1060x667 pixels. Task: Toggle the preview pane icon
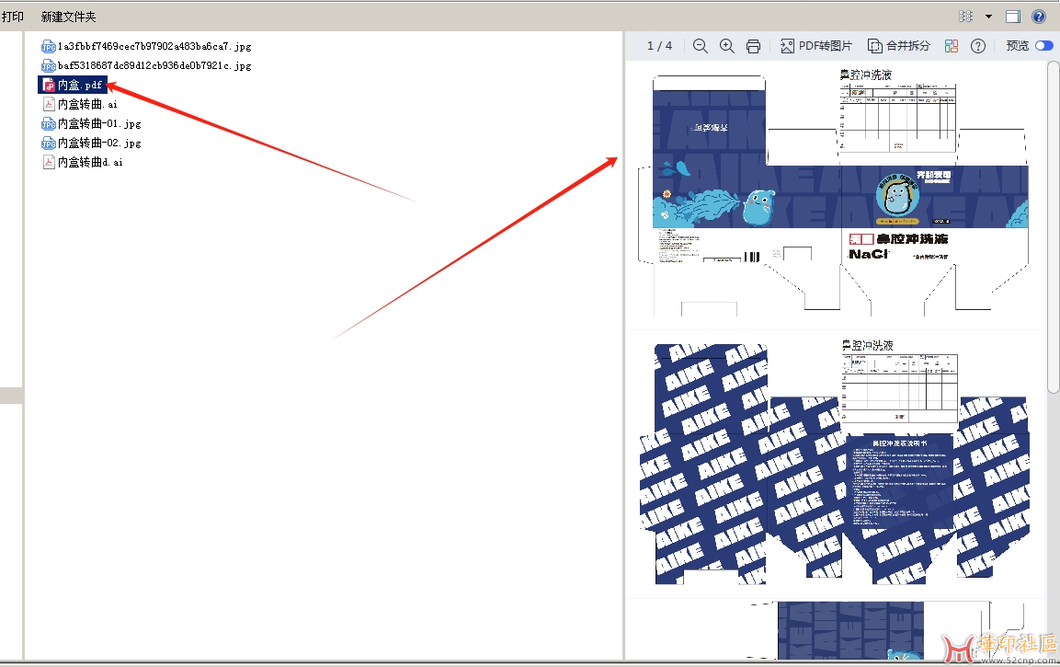(1013, 17)
